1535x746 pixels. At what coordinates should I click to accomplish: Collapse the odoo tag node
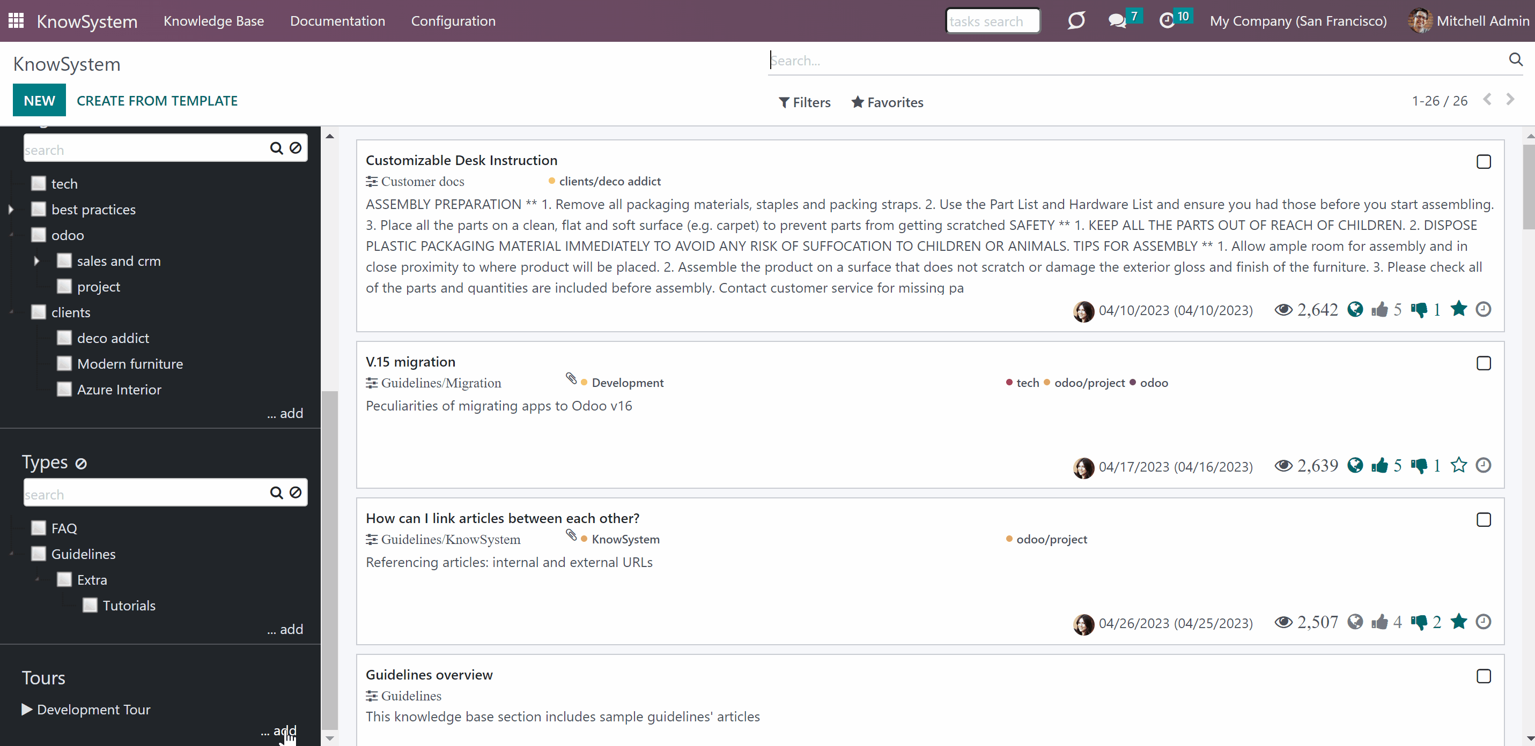point(11,235)
